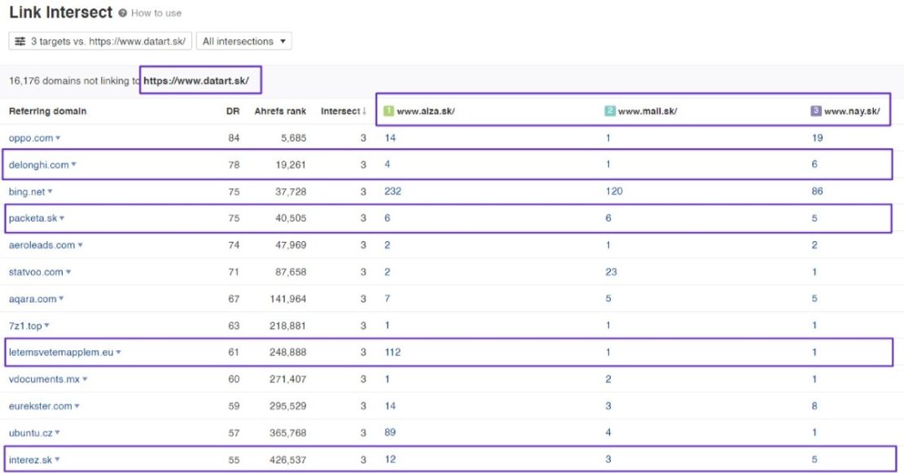
Task: Click 8 nay.sk links in eurekster.com row
Action: click(x=814, y=406)
